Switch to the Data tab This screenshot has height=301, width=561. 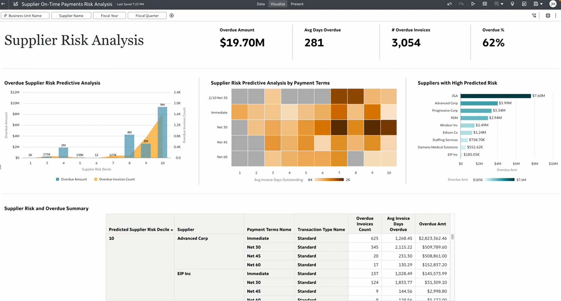[x=261, y=4]
